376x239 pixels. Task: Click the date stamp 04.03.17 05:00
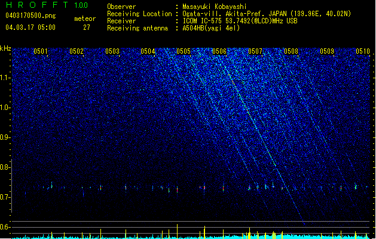(x=30, y=27)
